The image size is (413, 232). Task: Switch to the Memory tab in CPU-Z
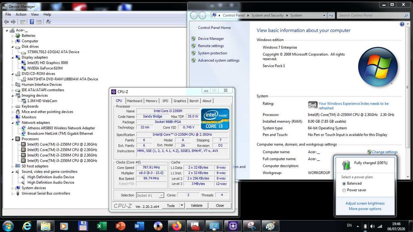(x=152, y=101)
